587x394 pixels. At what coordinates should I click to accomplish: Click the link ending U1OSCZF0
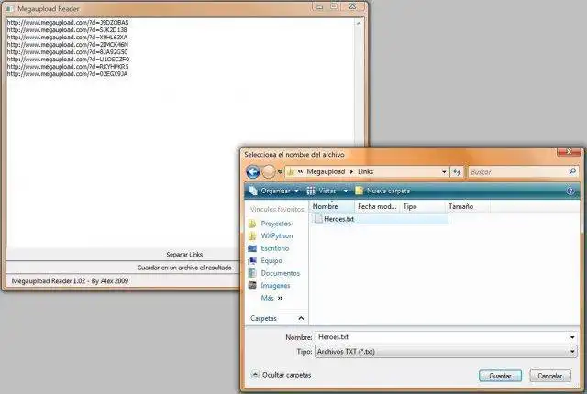click(x=68, y=60)
